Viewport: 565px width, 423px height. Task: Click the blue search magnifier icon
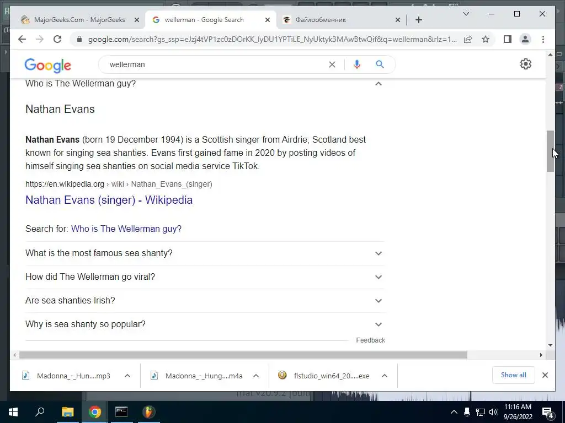(380, 64)
